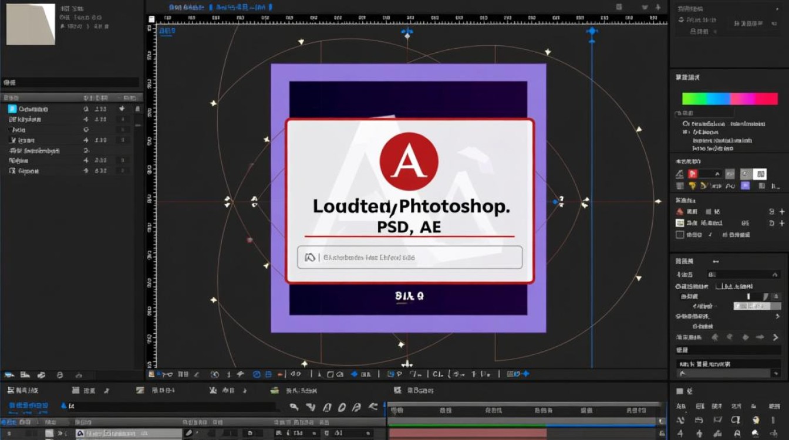Screen dimensions: 789x440
Task: Select the white grid icon button
Action: pyautogui.click(x=760, y=174)
